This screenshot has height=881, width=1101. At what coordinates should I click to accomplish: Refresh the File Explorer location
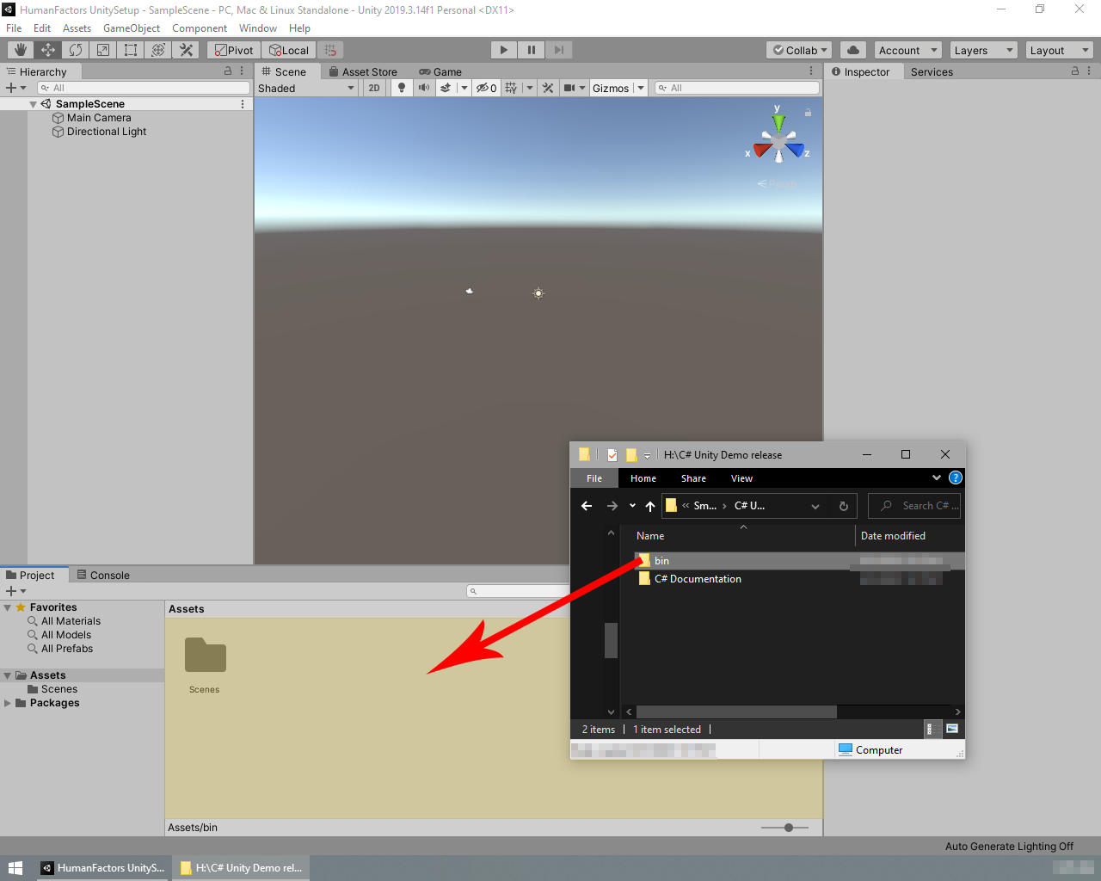(844, 506)
